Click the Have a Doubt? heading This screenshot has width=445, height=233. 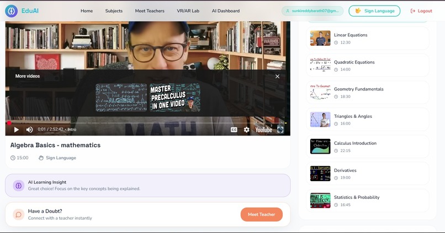[45, 211]
